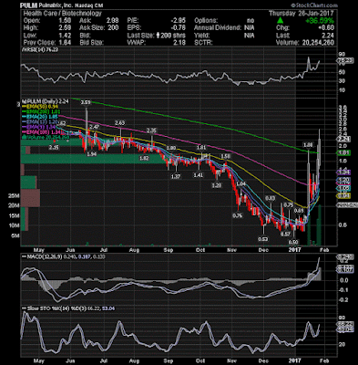Click the 1.41 price low label

click(x=199, y=175)
